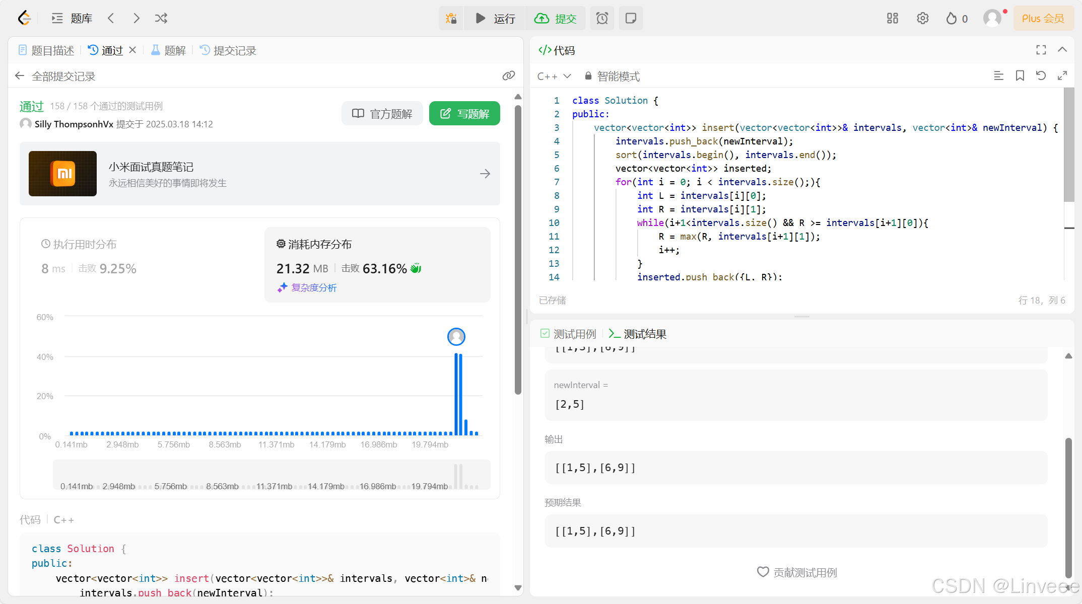Screen dimensions: 1082x604
Task: Click line 1 class Solution code
Action: tap(615, 101)
